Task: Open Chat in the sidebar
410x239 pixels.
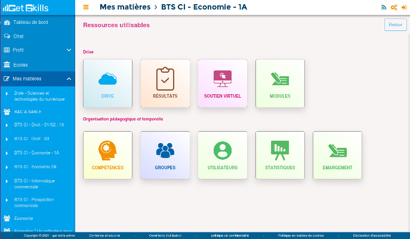Action: point(18,36)
